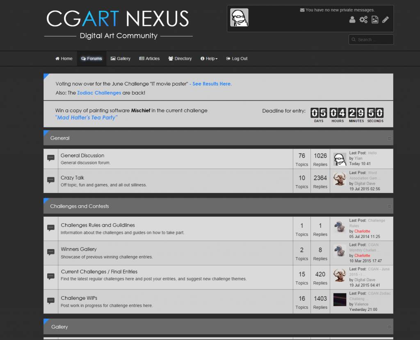The image size is (420, 340).
Task: Click the Winners Gallery forum bubble icon
Action: pyautogui.click(x=51, y=252)
